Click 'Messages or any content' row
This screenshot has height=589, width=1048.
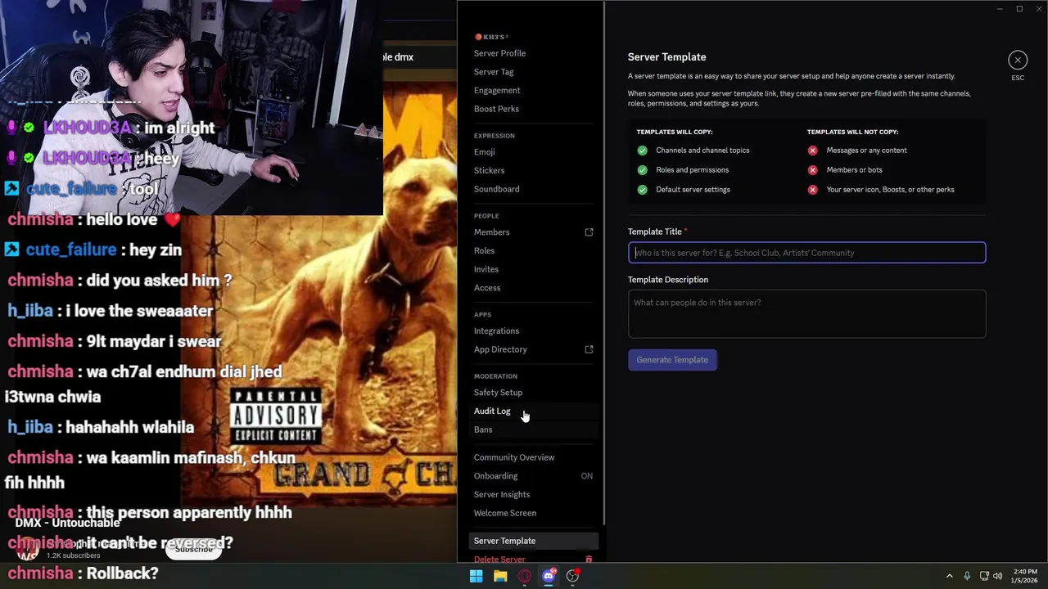coord(857,151)
